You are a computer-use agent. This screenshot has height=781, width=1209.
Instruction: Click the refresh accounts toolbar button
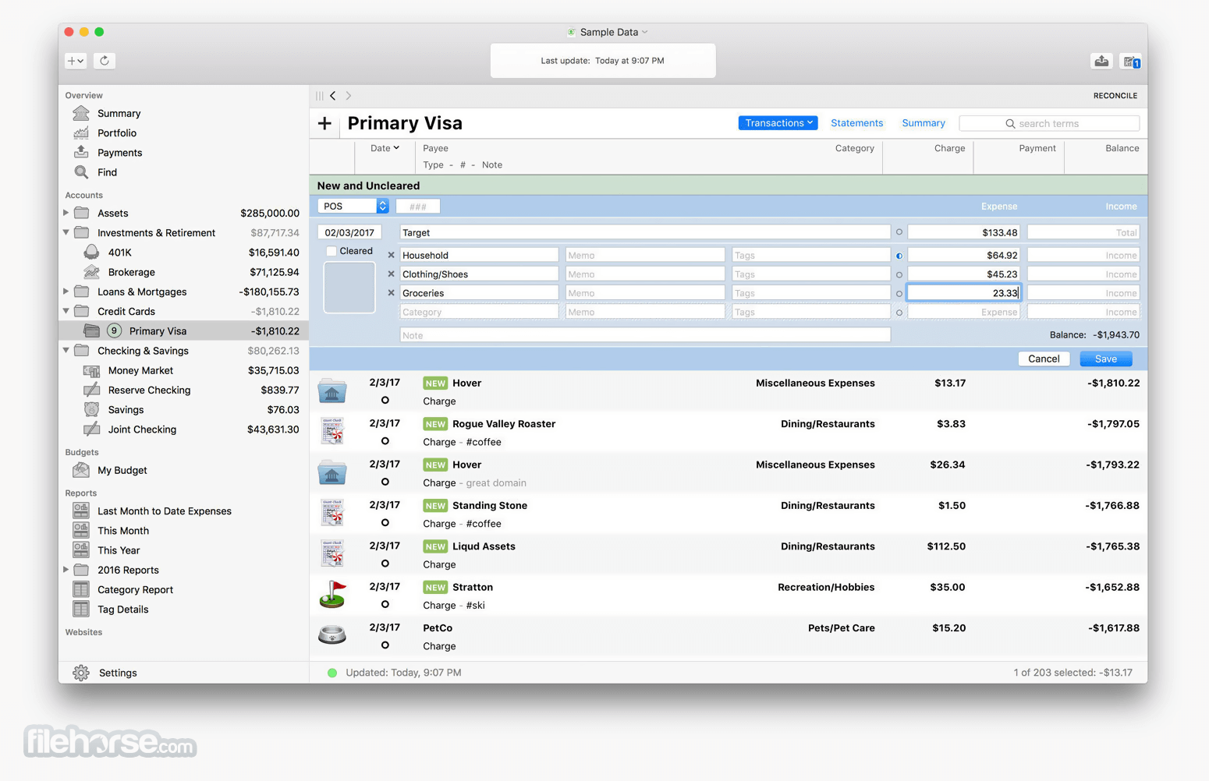click(x=105, y=61)
